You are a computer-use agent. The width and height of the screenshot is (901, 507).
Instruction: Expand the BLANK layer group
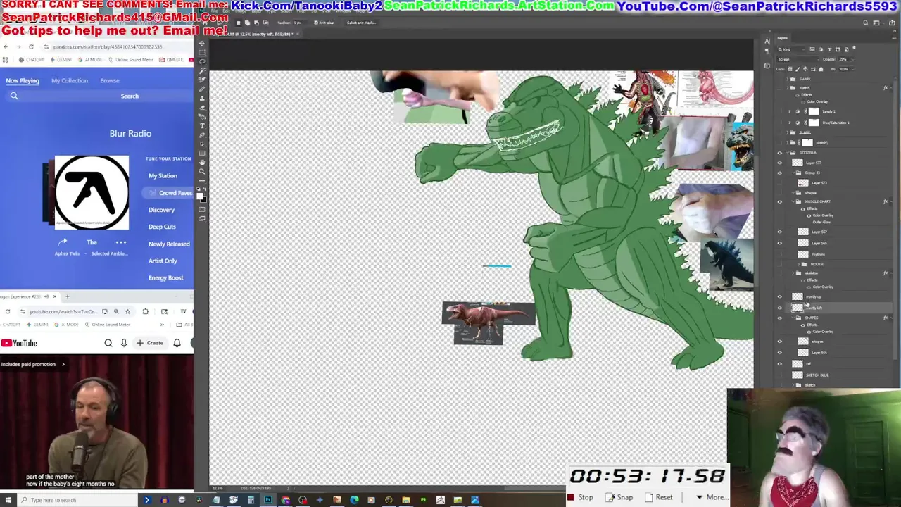coord(787,132)
